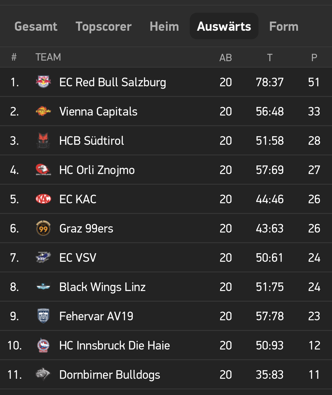Click the Dornbirner Bulldogs logo

point(43,375)
